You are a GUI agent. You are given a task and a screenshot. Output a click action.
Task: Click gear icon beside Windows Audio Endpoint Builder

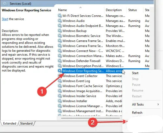[x=60, y=26]
